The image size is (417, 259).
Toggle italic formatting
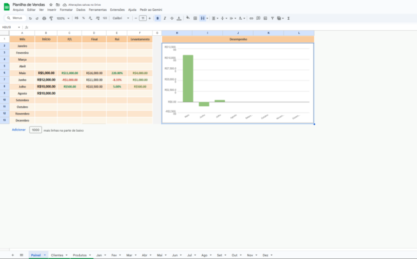[x=164, y=18]
